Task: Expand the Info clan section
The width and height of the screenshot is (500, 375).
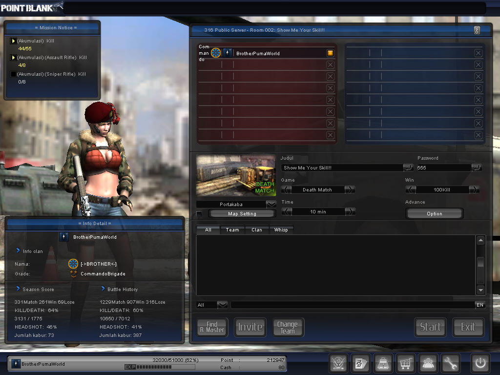Action: pyautogui.click(x=18, y=250)
